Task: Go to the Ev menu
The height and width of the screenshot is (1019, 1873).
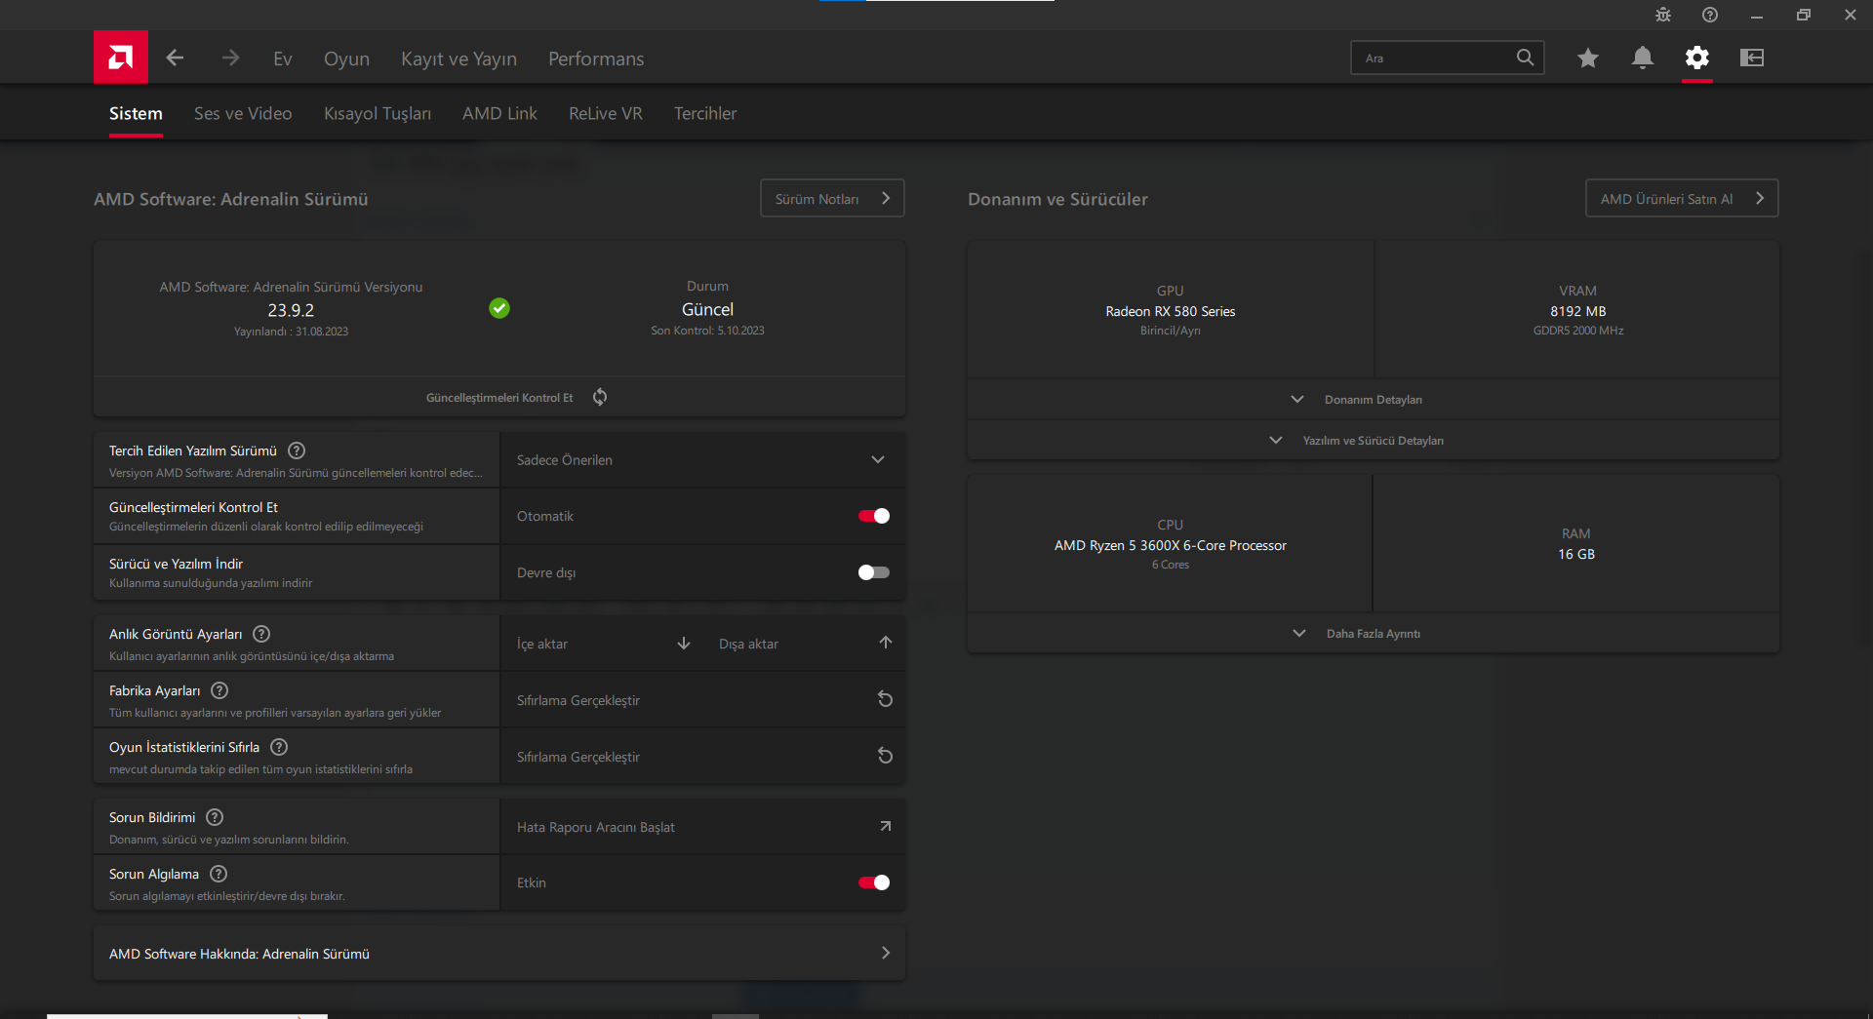Action: (x=283, y=59)
